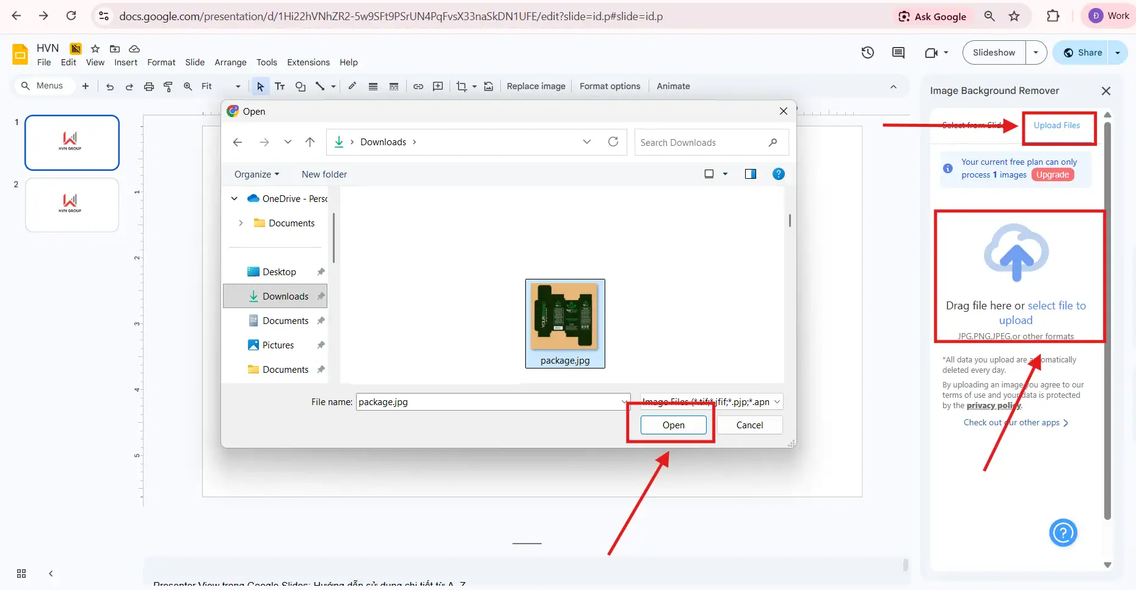1136x590 pixels.
Task: Collapse the OneDrive tree node
Action: [x=235, y=199]
